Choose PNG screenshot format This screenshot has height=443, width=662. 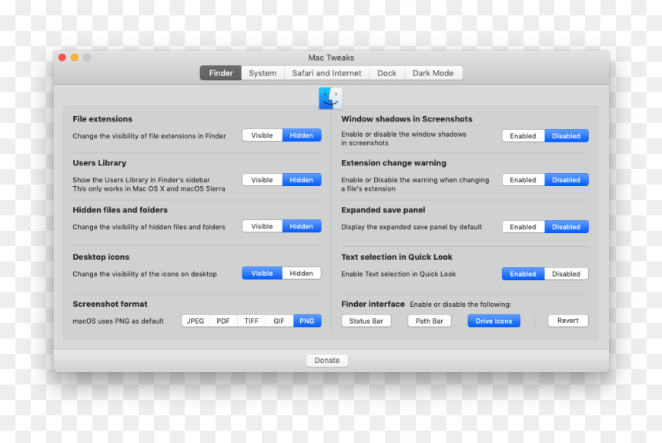pos(307,321)
